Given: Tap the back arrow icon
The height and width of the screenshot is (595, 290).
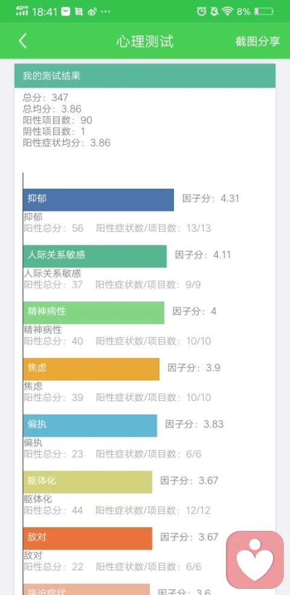Looking at the screenshot, I should [x=23, y=41].
